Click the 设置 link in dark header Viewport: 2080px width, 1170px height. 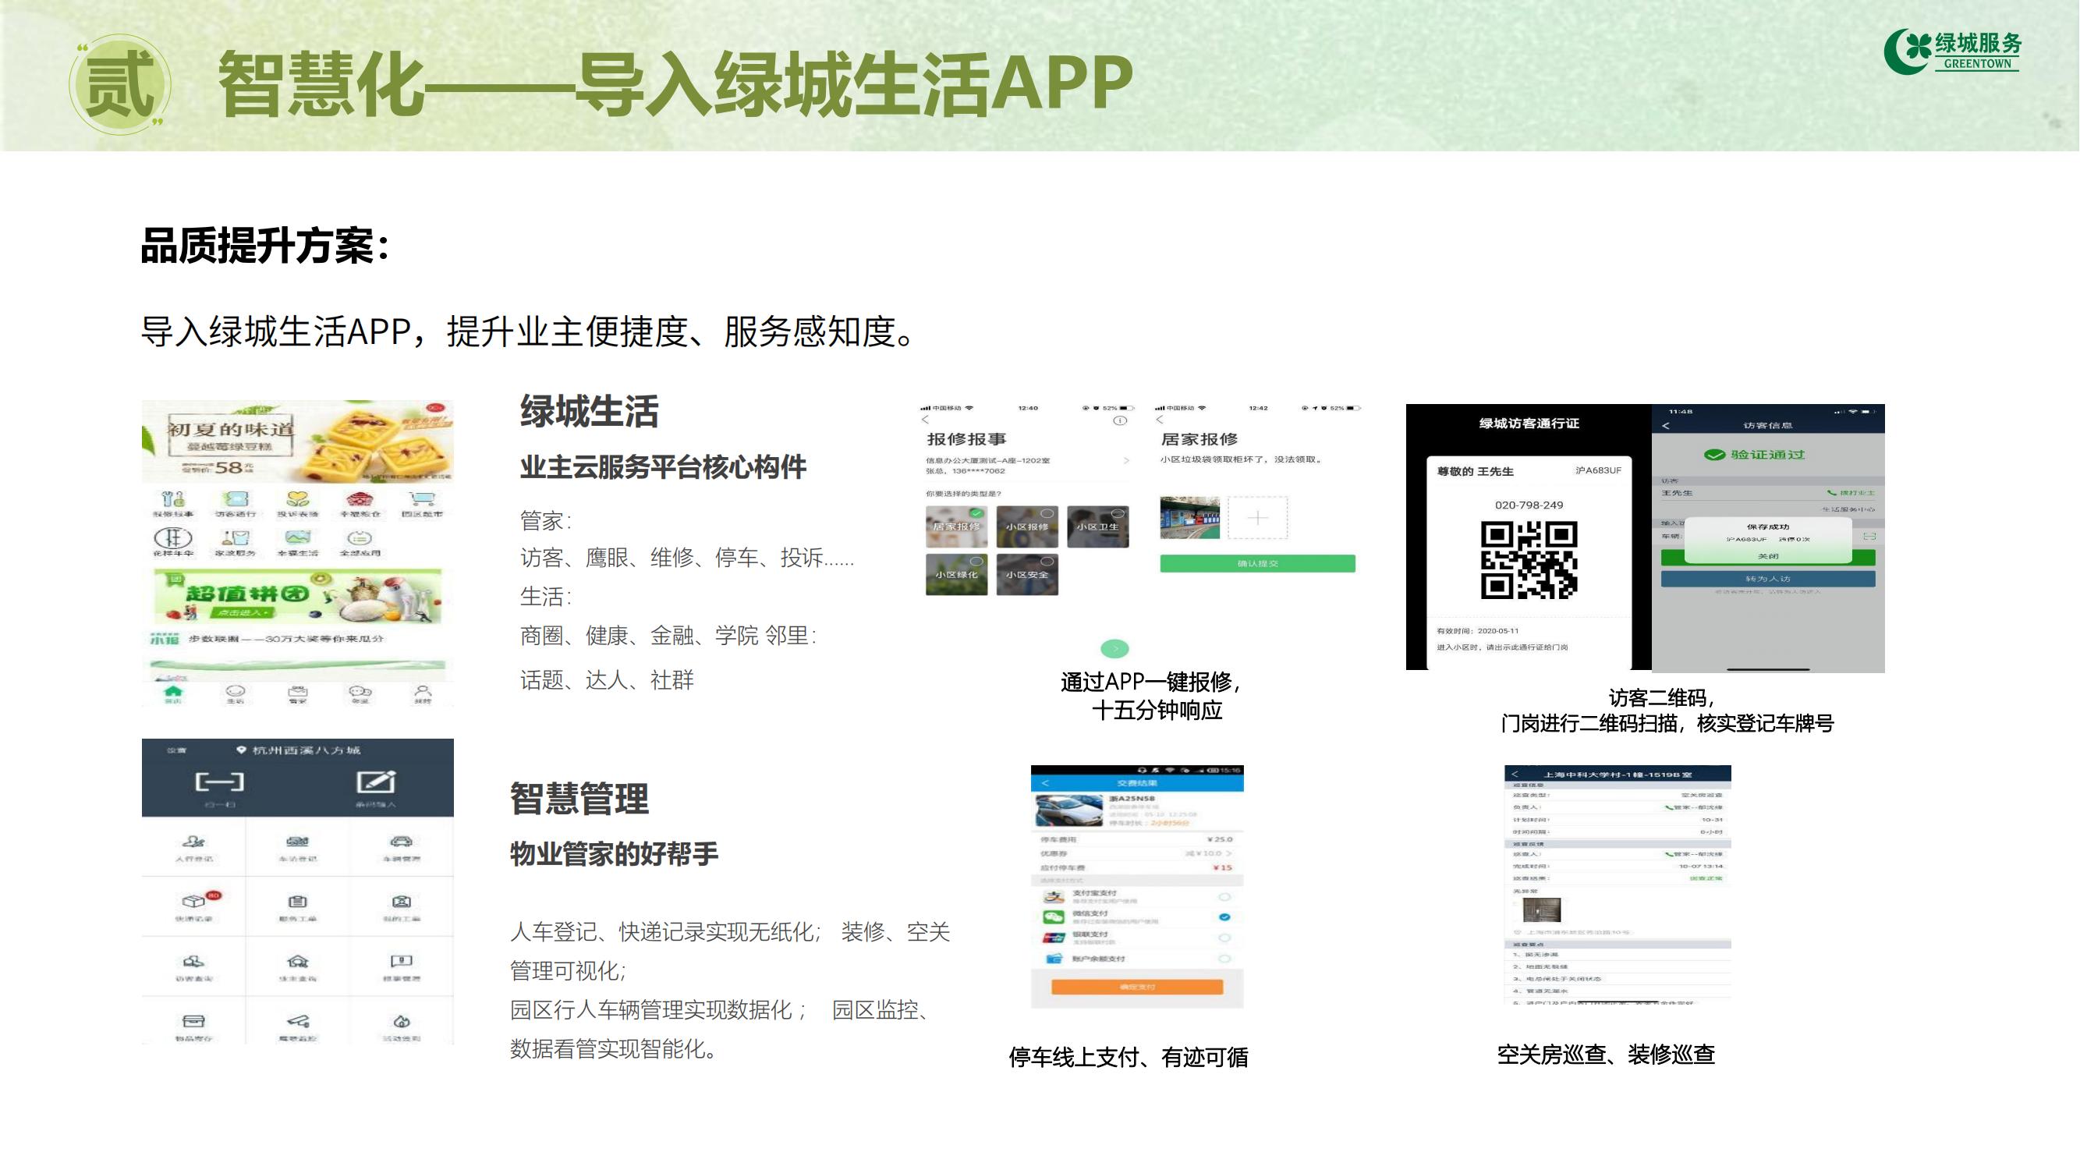tap(176, 750)
